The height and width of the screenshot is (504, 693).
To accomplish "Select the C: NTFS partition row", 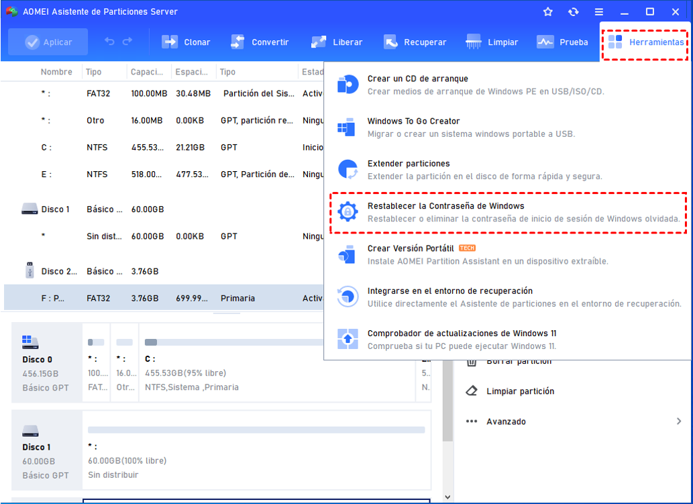I will [164, 147].
